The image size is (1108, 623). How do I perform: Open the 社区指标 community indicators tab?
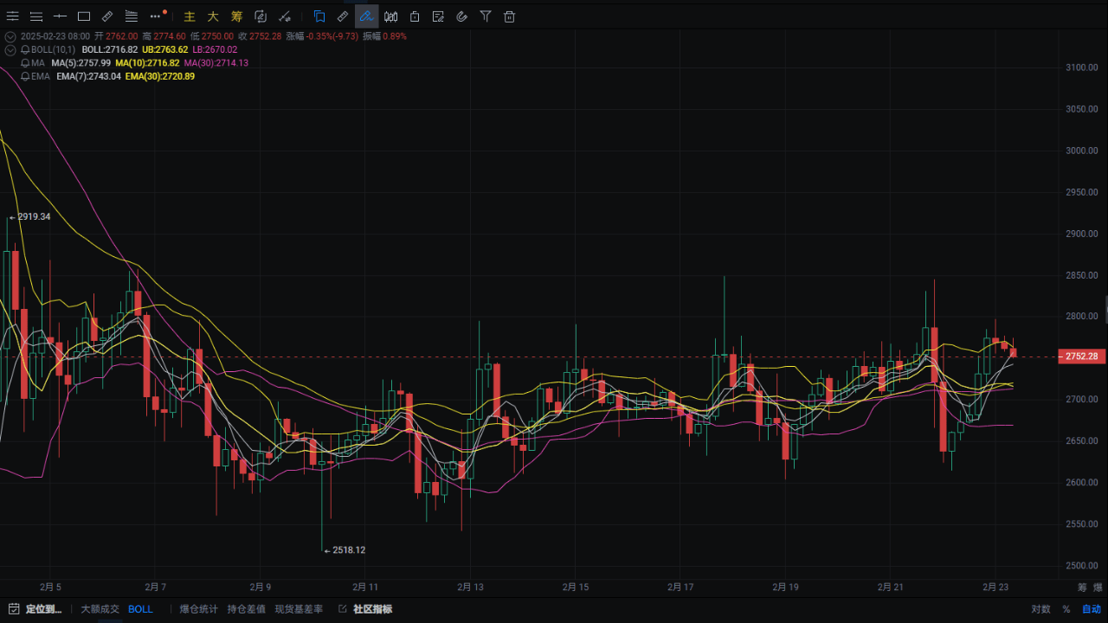point(372,608)
